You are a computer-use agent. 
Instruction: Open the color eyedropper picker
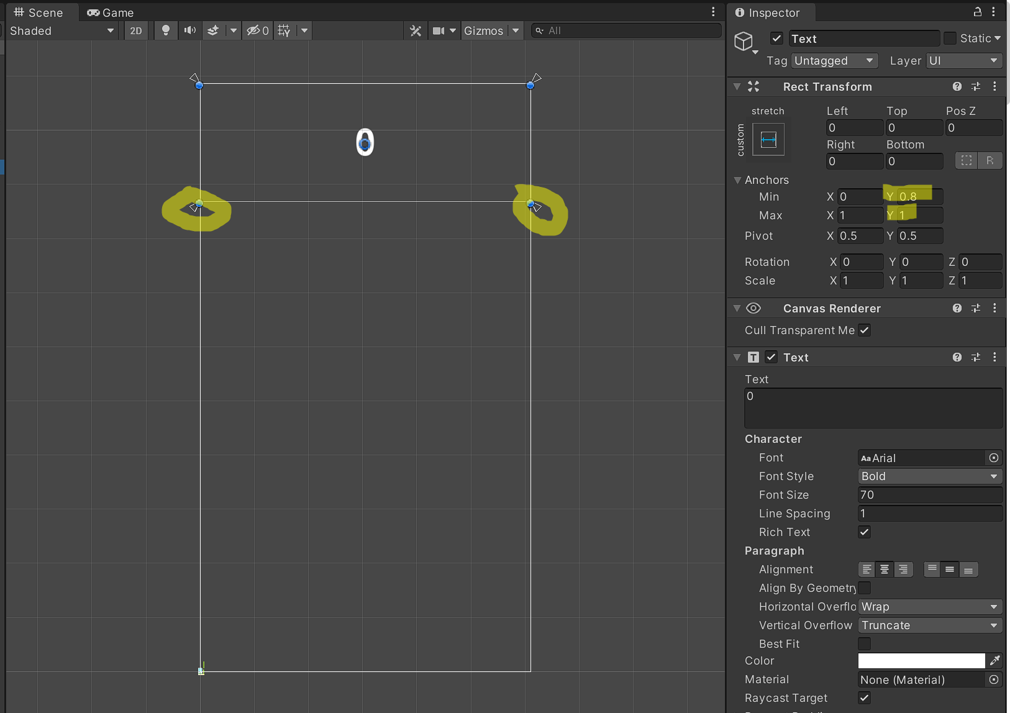click(x=994, y=660)
